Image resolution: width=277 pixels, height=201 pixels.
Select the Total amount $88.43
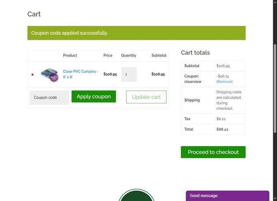[x=222, y=129]
